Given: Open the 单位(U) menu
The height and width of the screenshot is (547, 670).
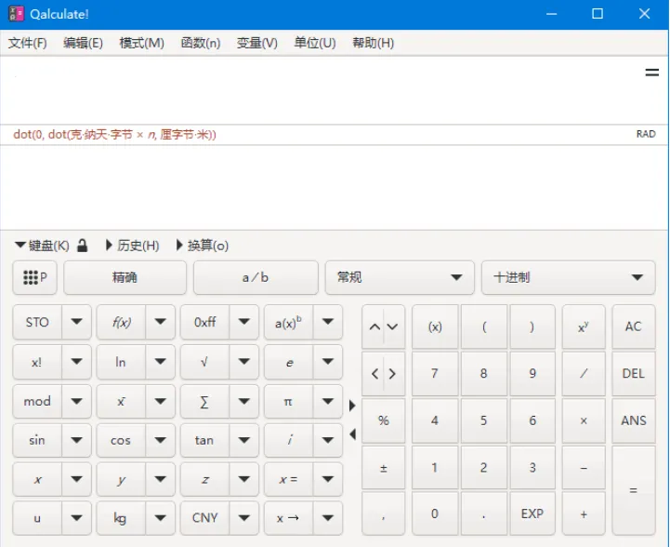Looking at the screenshot, I should (x=315, y=43).
